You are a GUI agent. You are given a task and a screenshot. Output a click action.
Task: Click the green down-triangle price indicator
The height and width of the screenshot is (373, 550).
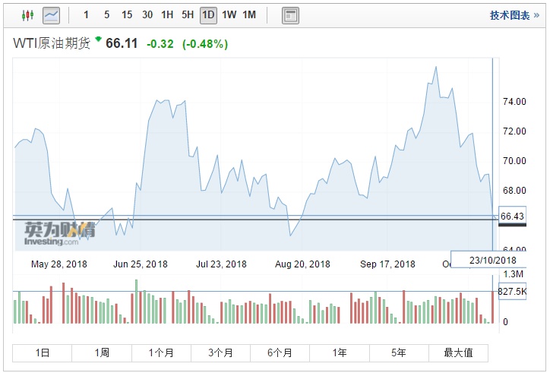tap(98, 39)
